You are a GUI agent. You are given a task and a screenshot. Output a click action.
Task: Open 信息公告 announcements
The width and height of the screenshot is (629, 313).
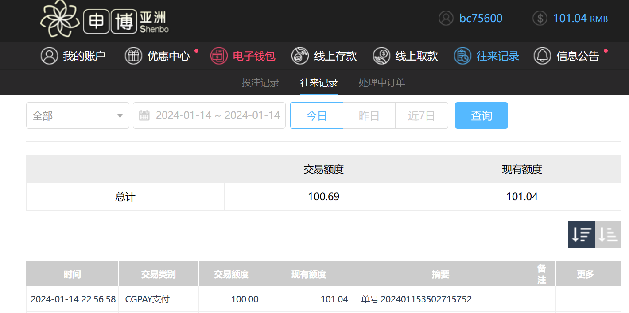click(x=567, y=56)
